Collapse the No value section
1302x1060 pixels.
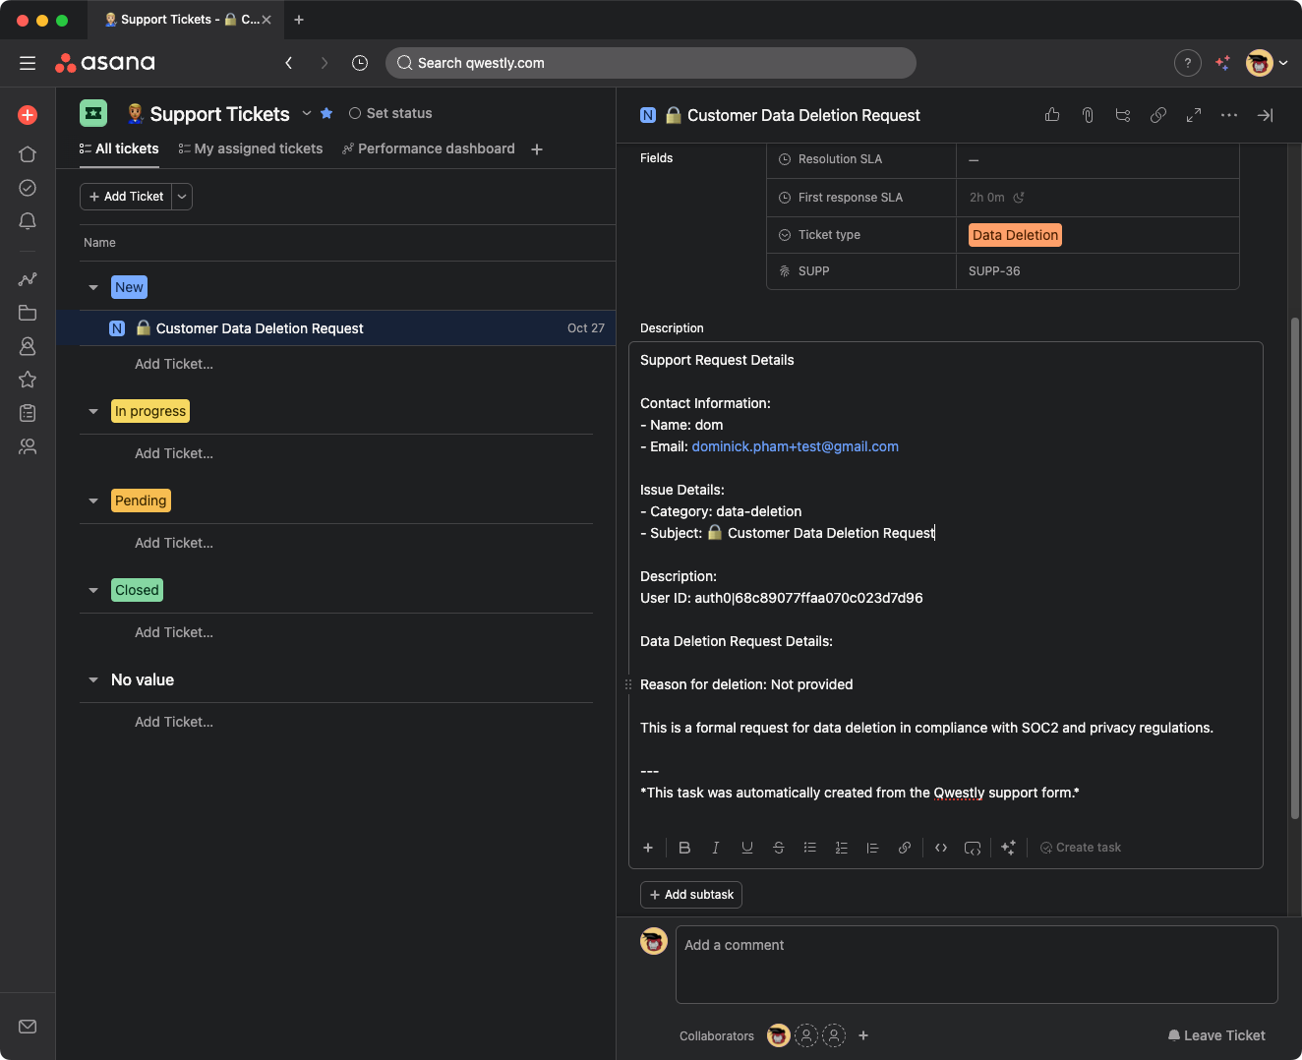pos(93,680)
